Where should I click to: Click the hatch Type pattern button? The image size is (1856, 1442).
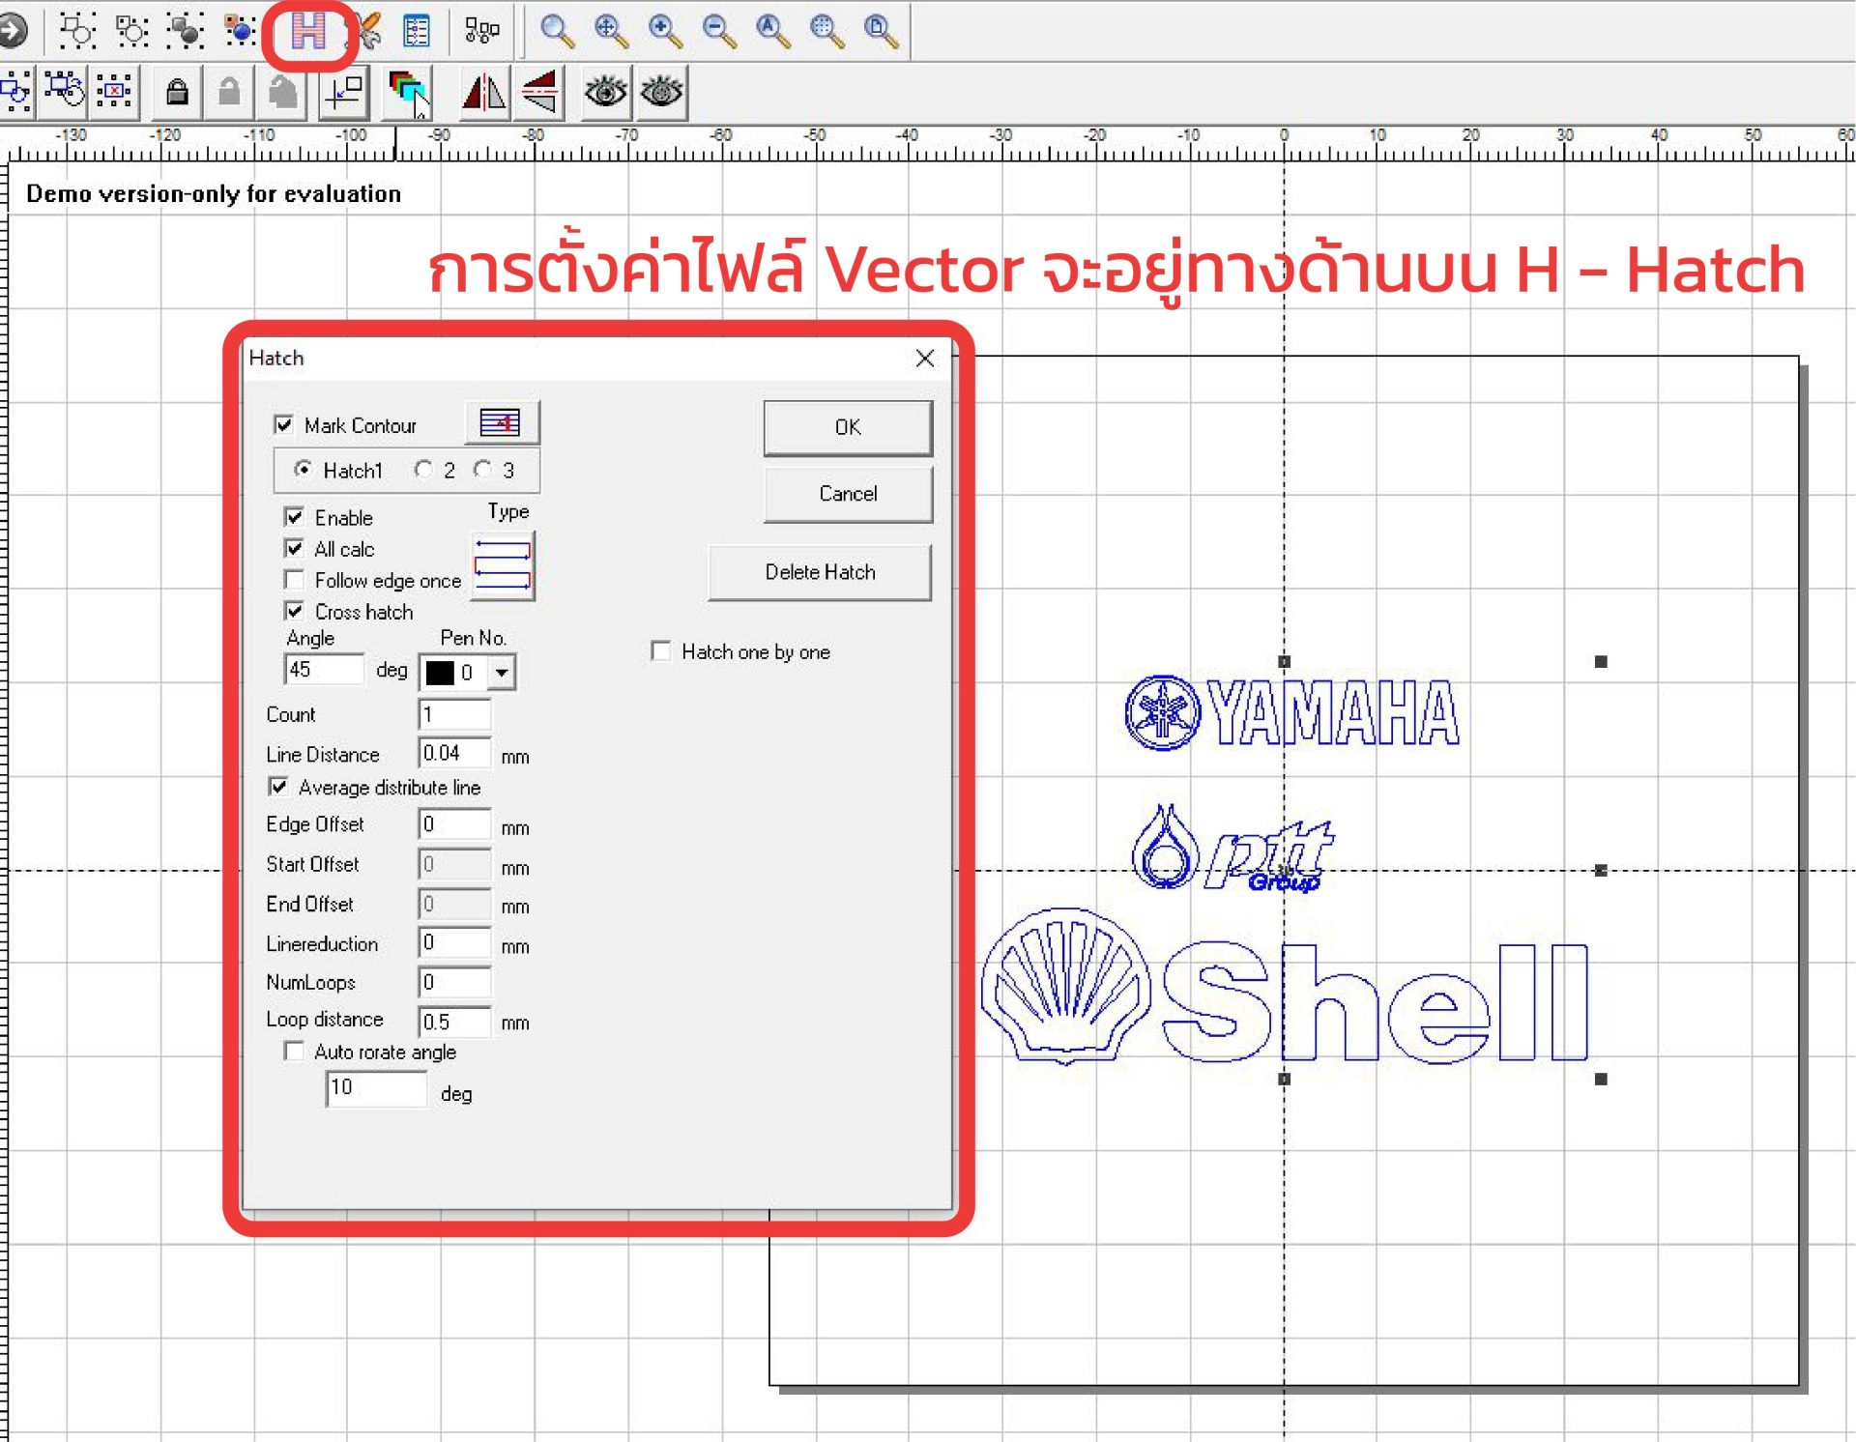(x=503, y=565)
